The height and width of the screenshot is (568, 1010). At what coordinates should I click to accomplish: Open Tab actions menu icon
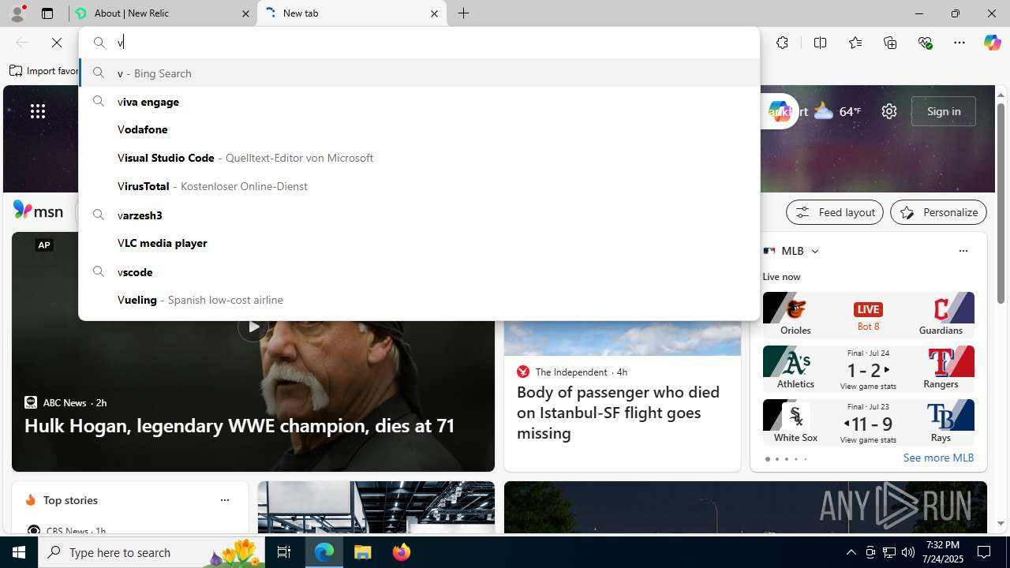point(47,13)
